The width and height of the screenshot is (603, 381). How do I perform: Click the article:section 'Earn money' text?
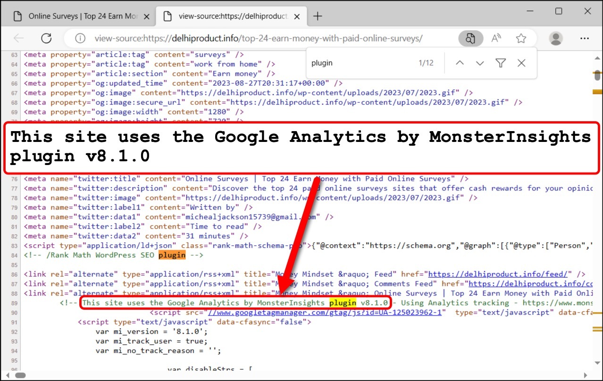click(234, 74)
